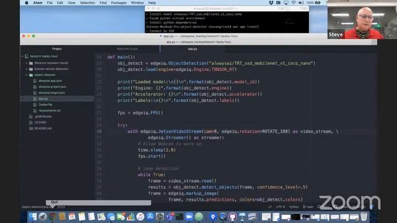The width and height of the screenshot is (397, 223).
Task: Open Terminal from the Dock
Action: click(179, 217)
